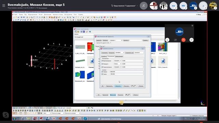Mute microphone in the floating call window
This screenshot has height=123, width=219.
tap(167, 40)
